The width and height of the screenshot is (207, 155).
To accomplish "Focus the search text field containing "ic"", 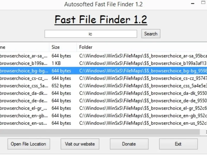I will point(91,34).
